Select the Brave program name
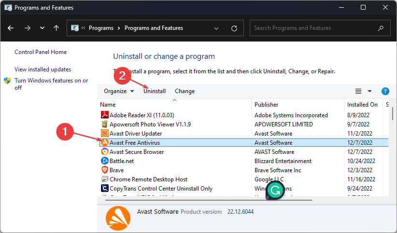Screen dimensions: 397x233 [117, 170]
